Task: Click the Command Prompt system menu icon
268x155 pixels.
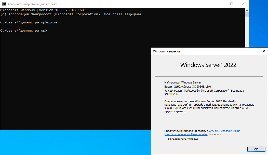Action: coord(4,4)
